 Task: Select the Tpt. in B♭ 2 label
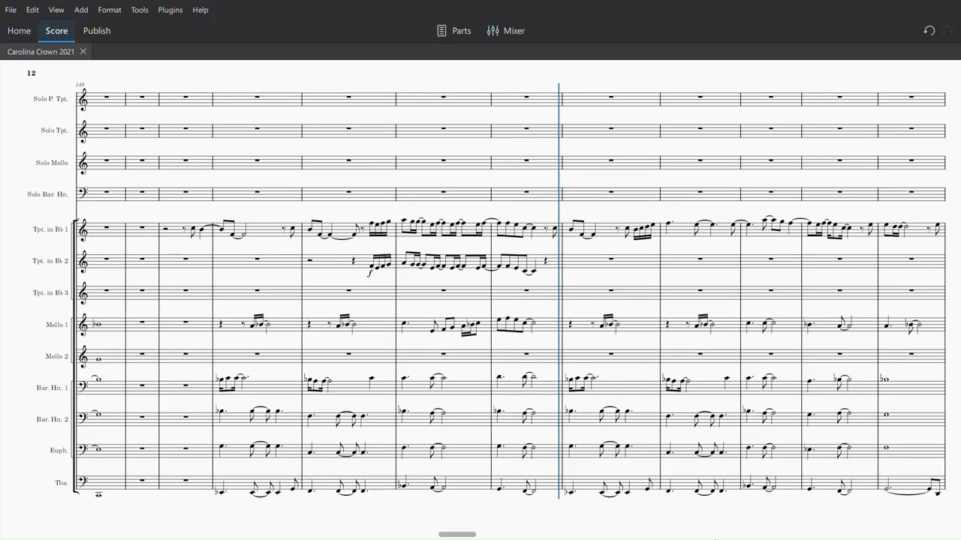coord(50,261)
